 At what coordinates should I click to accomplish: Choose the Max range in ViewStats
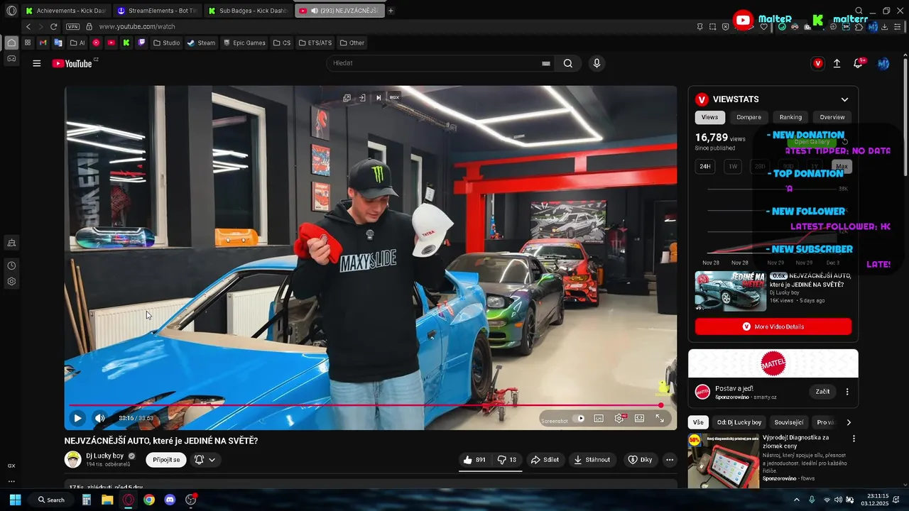coord(842,167)
